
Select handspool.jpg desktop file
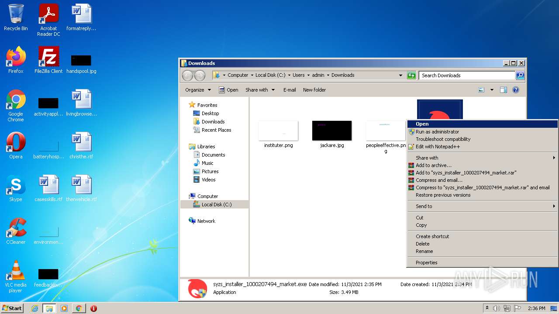[x=81, y=64]
